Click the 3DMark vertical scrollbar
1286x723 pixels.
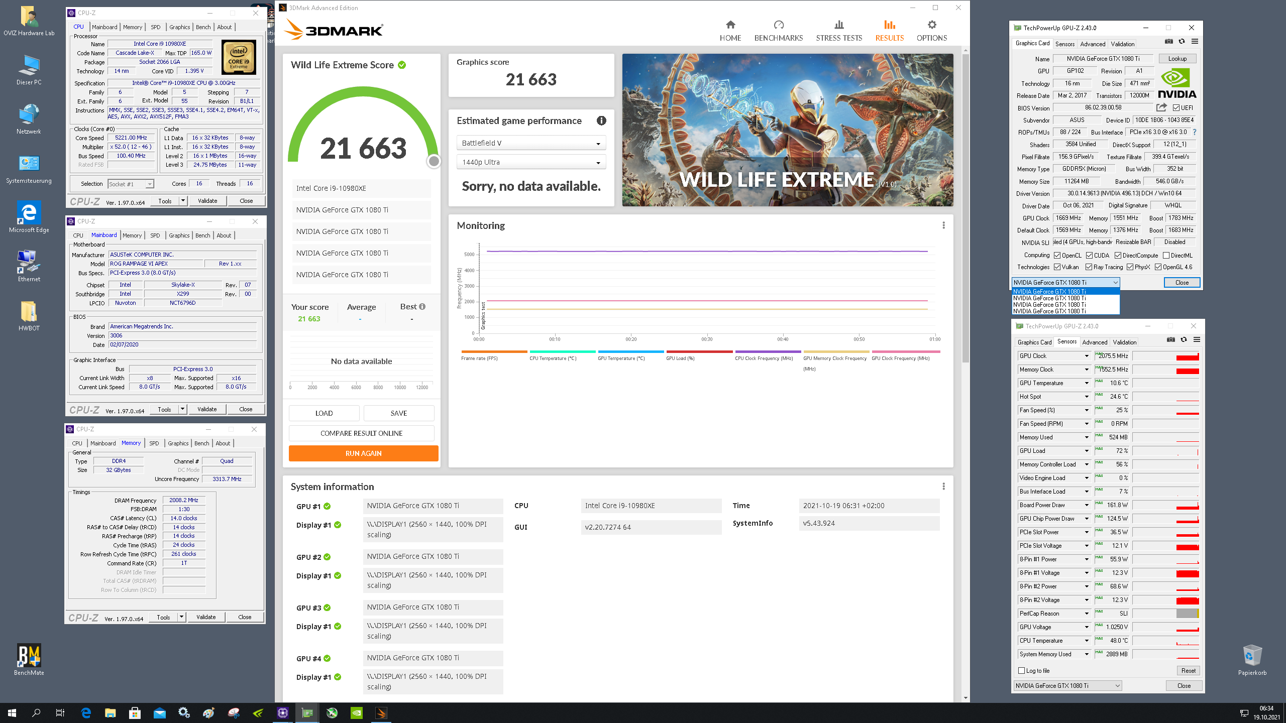click(966, 208)
